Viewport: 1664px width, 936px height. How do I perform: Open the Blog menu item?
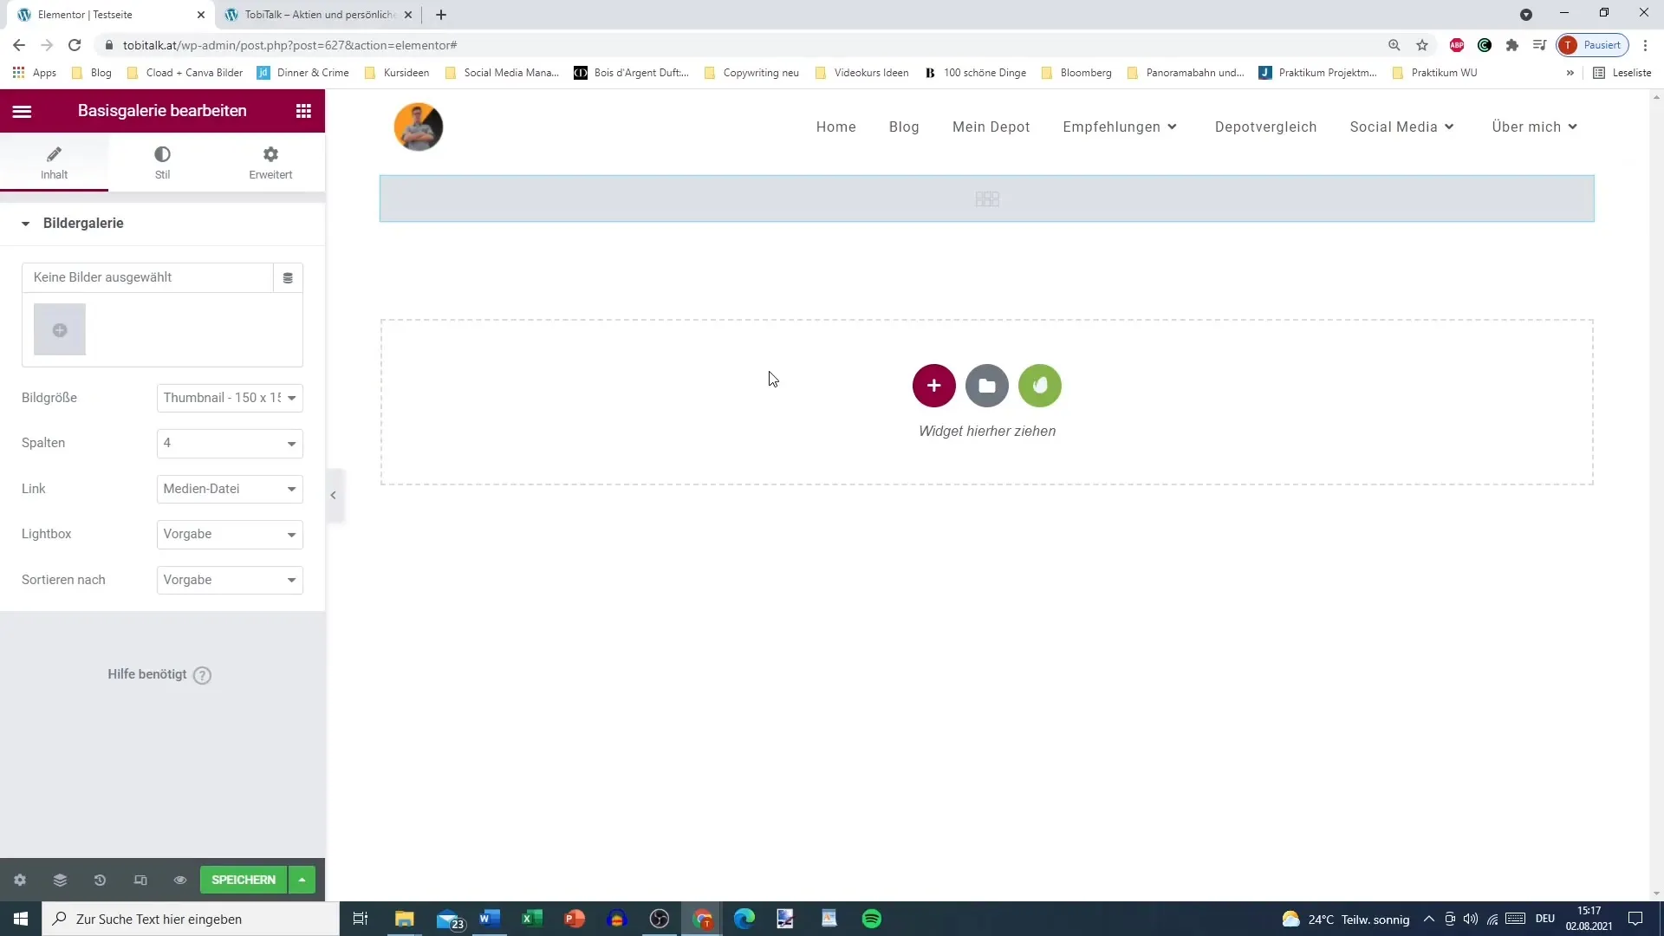click(904, 127)
